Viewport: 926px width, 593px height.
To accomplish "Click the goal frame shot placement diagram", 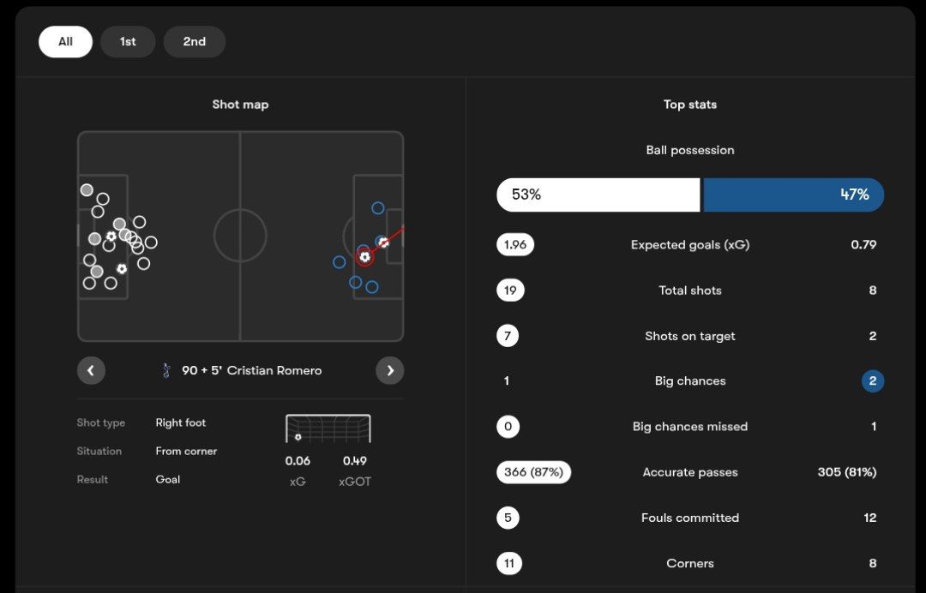I will coord(328,428).
